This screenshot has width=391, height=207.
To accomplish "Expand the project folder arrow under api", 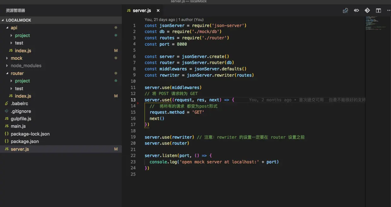I will 11,35.
